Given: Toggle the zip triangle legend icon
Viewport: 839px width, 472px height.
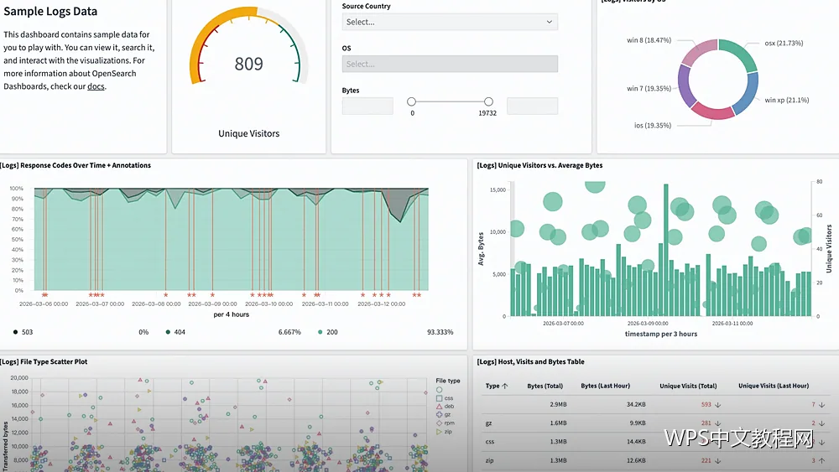Looking at the screenshot, I should 440,432.
